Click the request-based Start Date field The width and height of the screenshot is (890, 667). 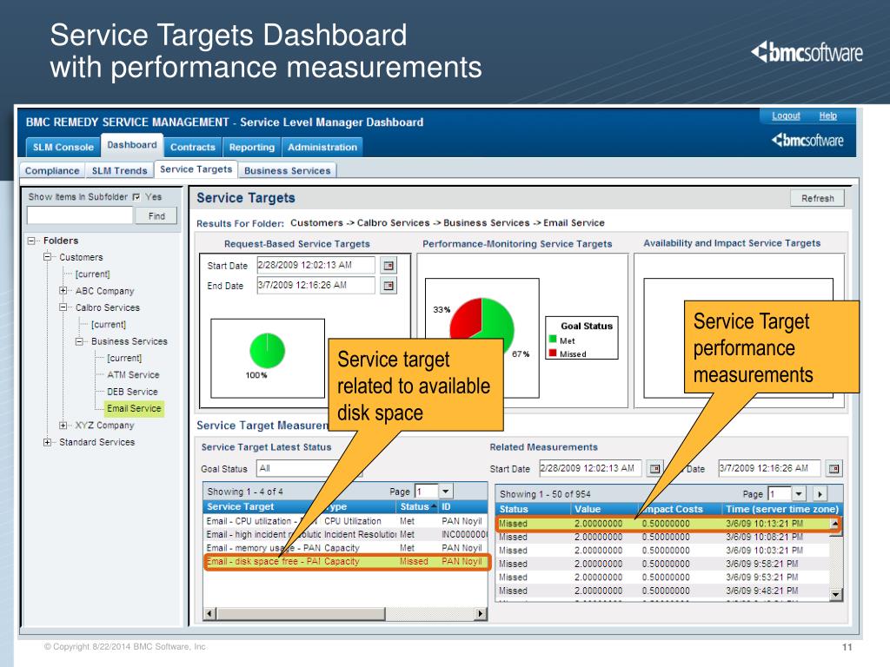(315, 265)
